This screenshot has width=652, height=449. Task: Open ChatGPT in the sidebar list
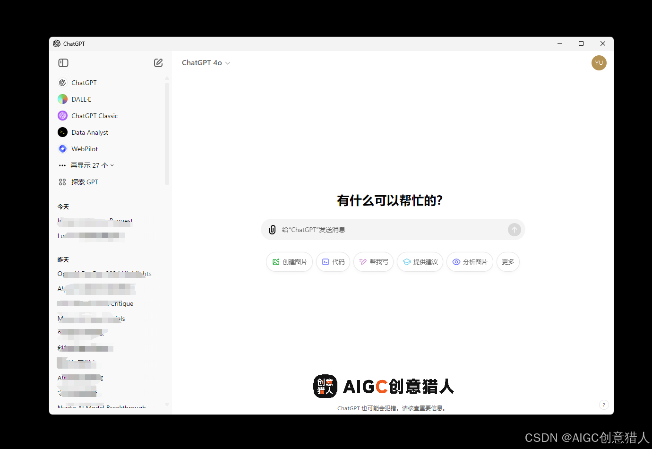(84, 83)
